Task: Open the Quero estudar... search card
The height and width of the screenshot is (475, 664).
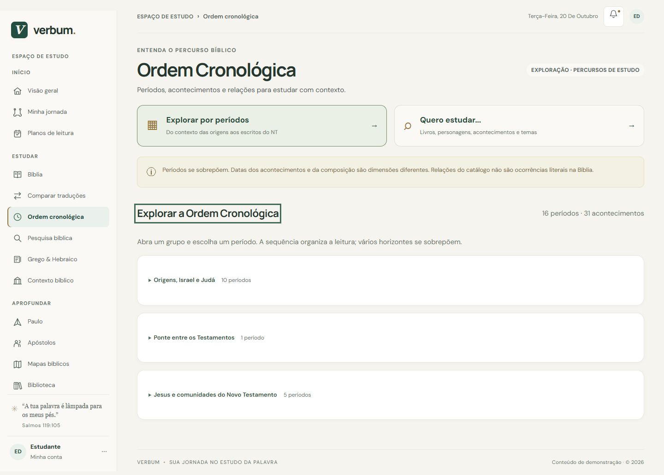Action: [x=519, y=126]
